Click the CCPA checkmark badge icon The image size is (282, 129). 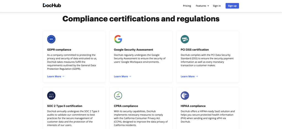pyautogui.click(x=118, y=96)
